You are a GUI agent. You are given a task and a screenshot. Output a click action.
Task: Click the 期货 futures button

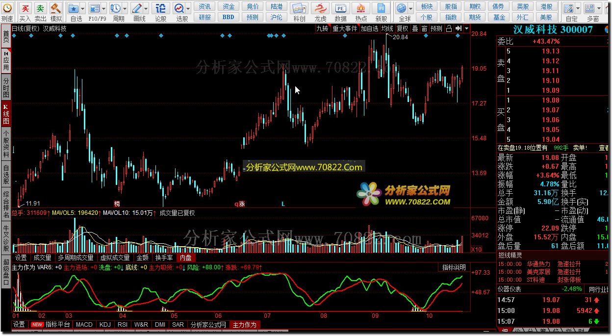(475, 17)
